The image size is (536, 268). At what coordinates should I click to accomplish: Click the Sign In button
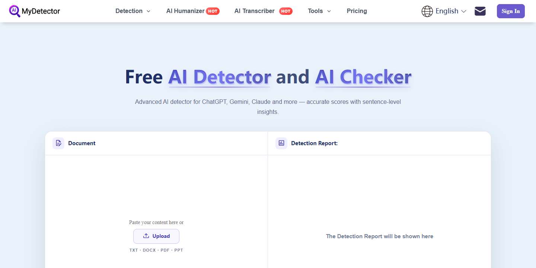coord(511,11)
